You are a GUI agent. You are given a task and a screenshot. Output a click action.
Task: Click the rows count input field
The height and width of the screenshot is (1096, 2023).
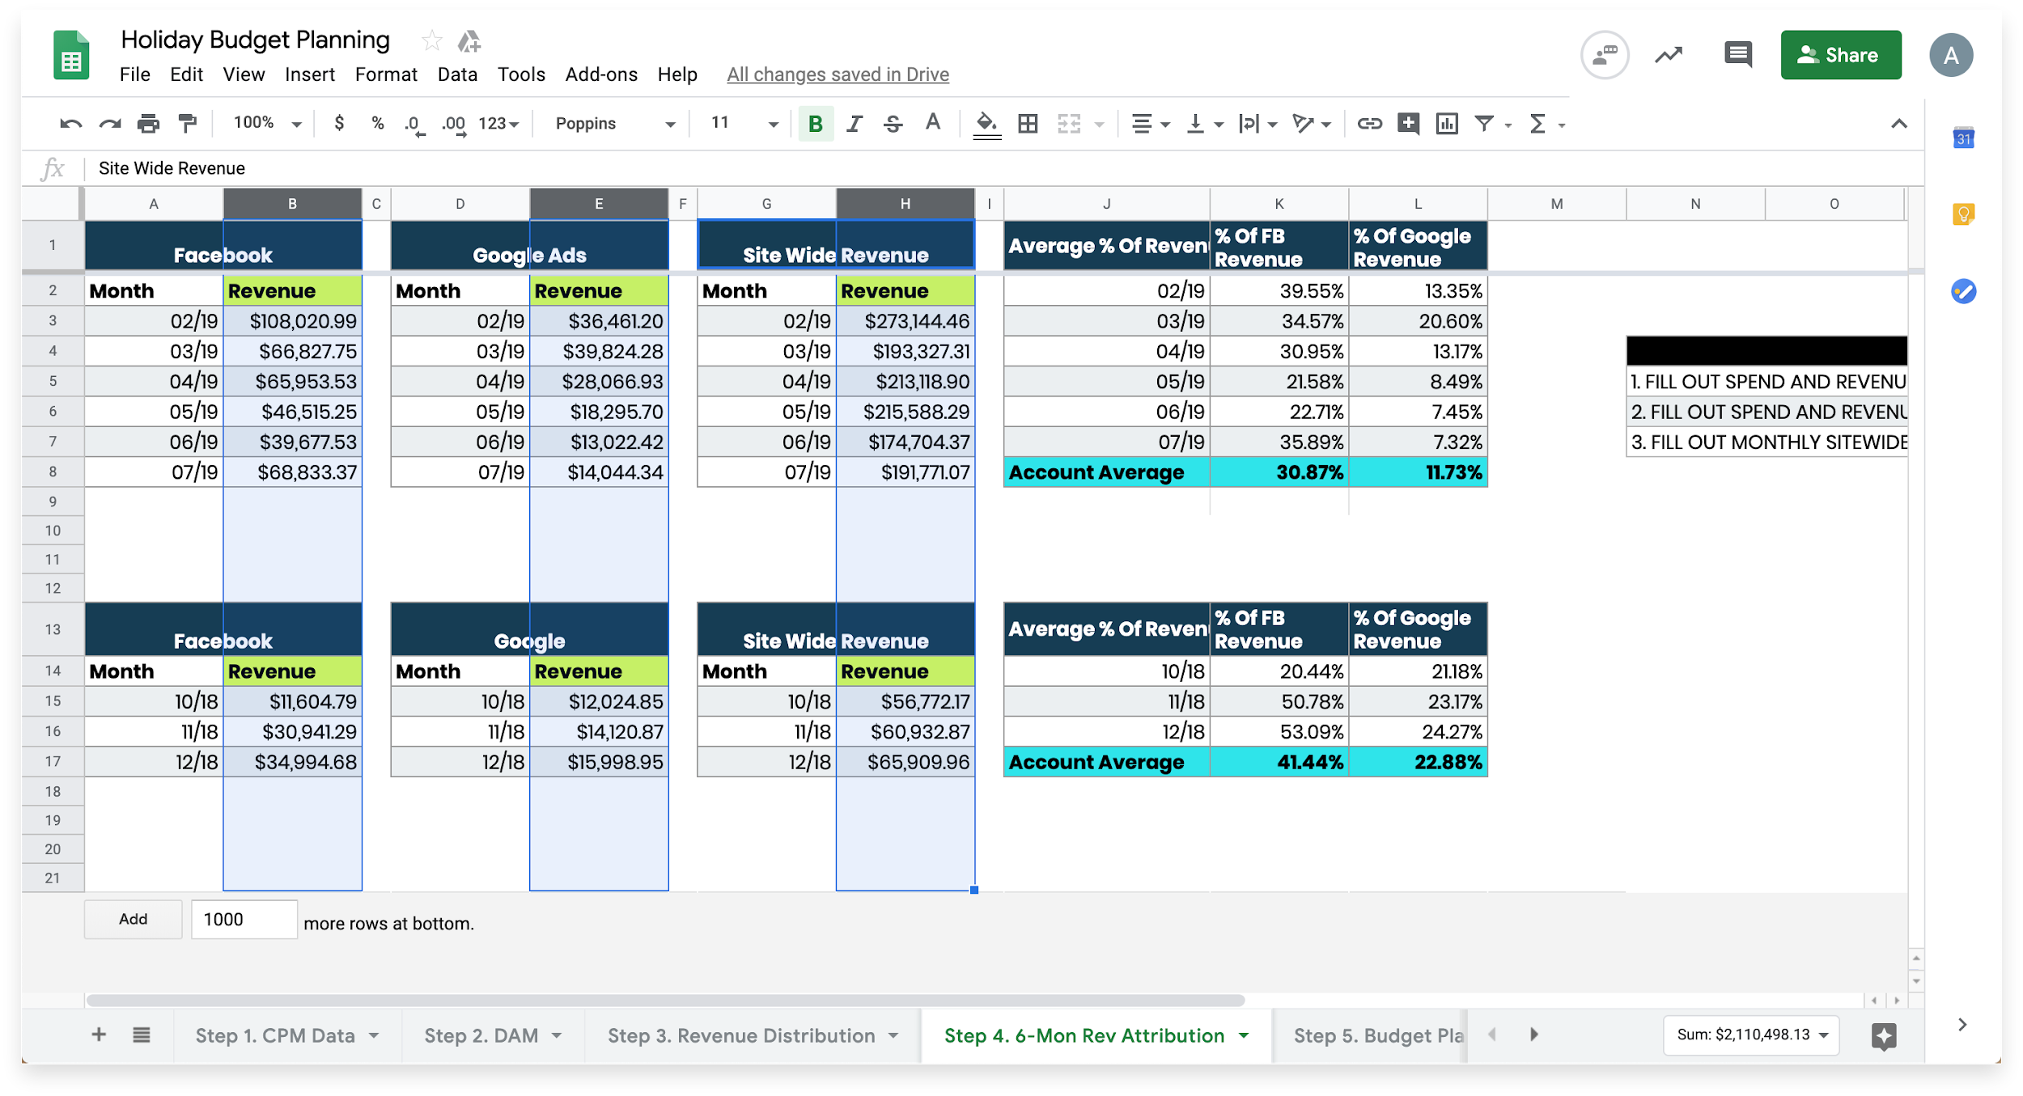(x=244, y=920)
